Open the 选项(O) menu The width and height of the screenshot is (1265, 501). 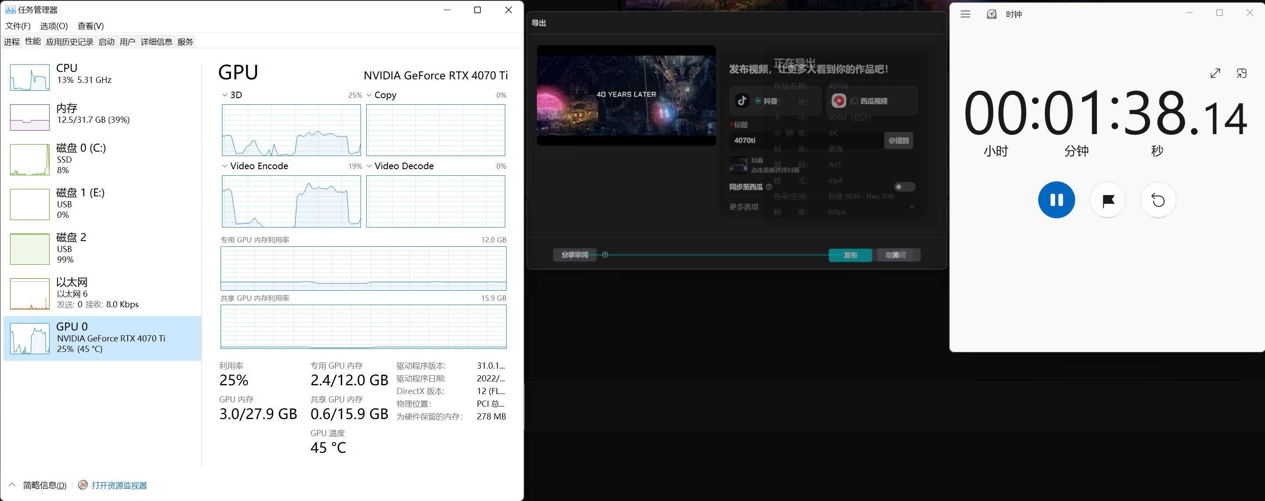[54, 26]
